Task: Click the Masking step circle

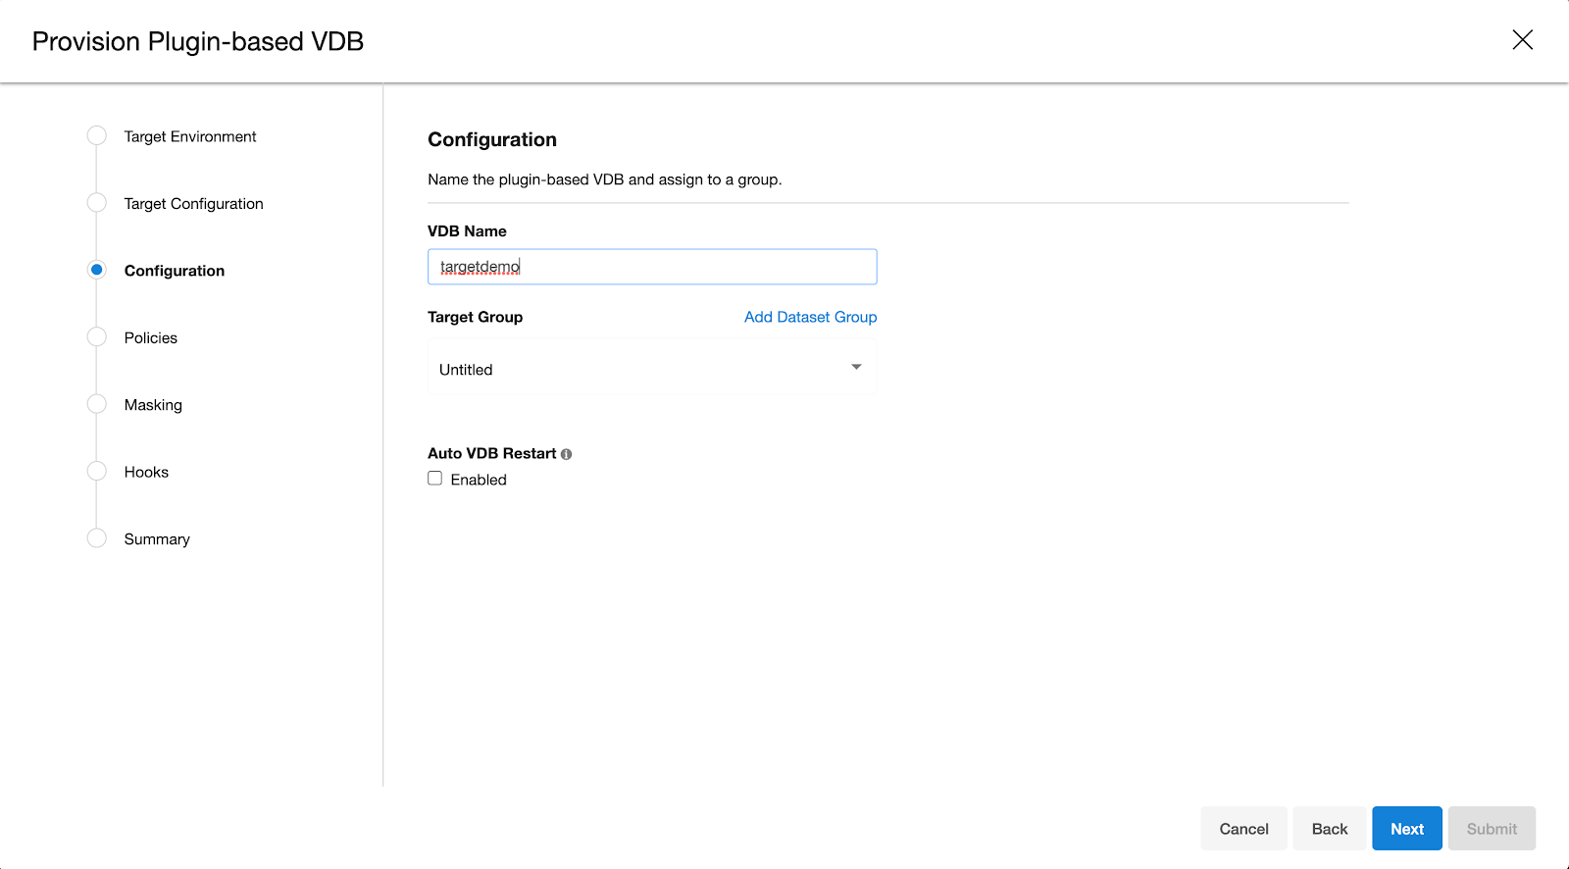Action: point(97,404)
